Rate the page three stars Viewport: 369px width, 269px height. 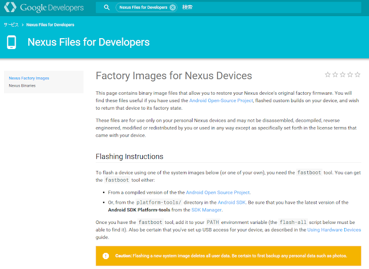pyautogui.click(x=342, y=74)
